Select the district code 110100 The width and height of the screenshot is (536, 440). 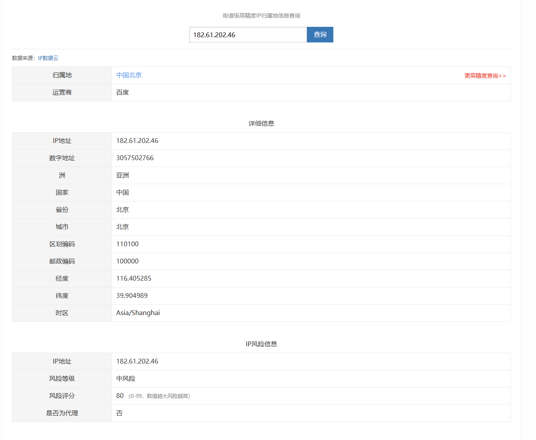[x=128, y=244]
